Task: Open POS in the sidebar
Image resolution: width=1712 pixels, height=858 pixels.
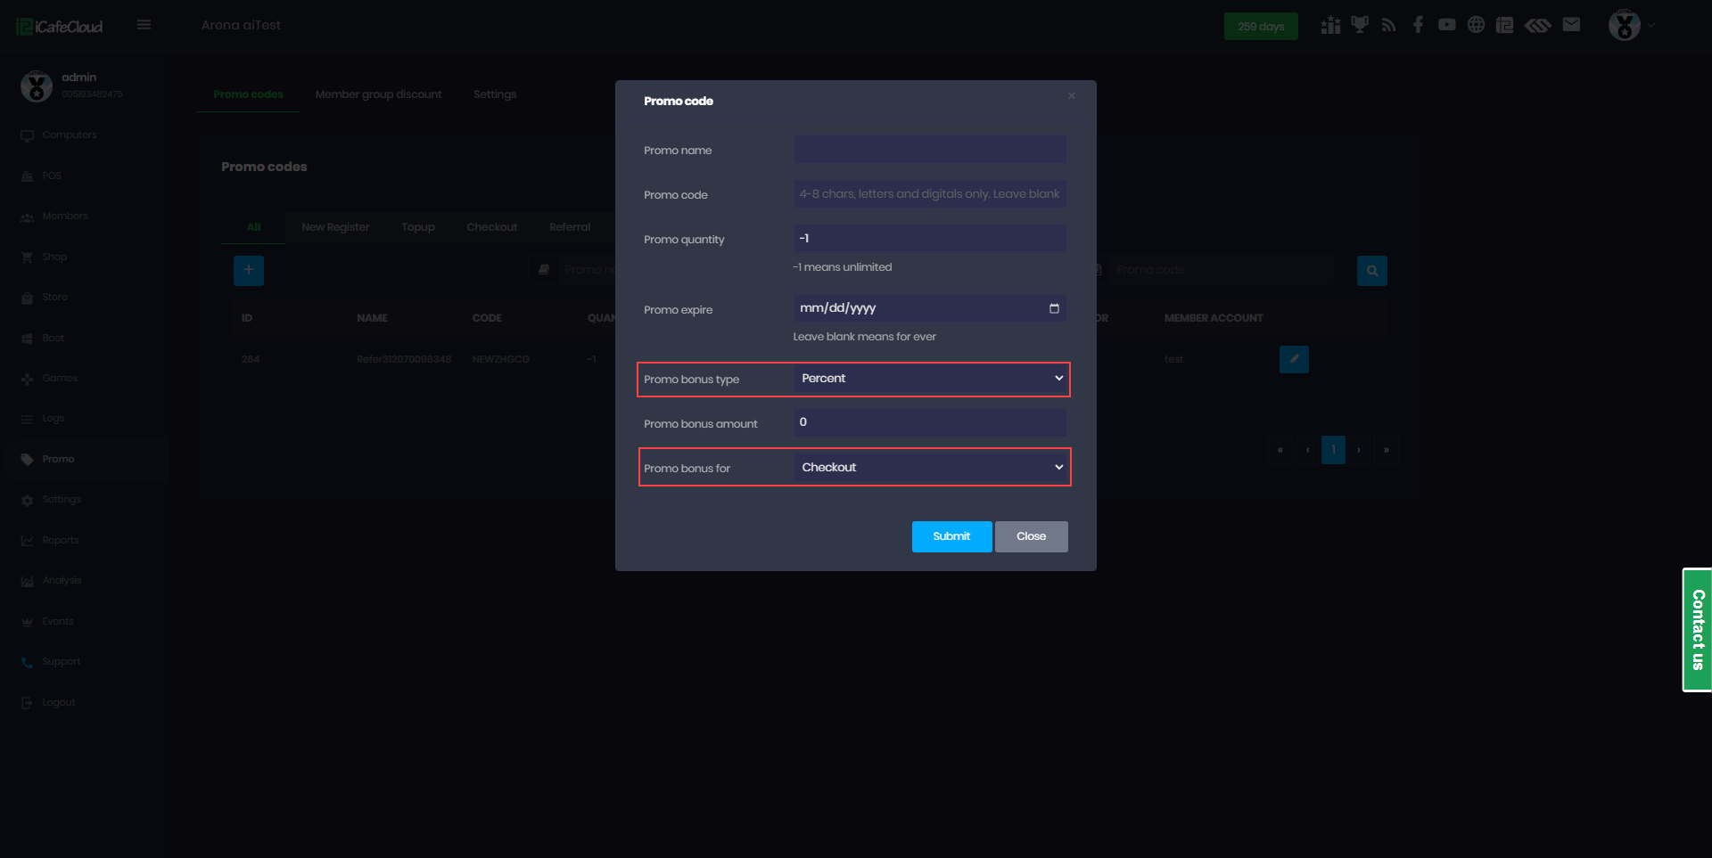Action: tap(52, 176)
